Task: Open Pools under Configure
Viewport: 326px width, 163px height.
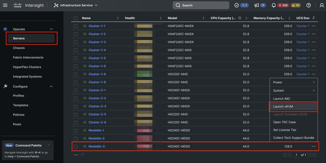Action: click(17, 125)
